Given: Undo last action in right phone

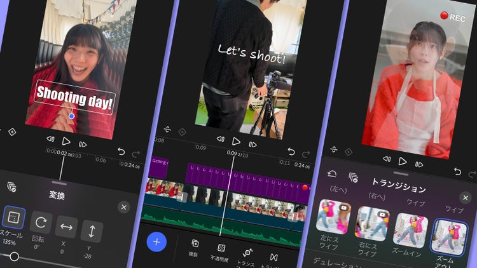Looking at the screenshot, I should (457, 171).
